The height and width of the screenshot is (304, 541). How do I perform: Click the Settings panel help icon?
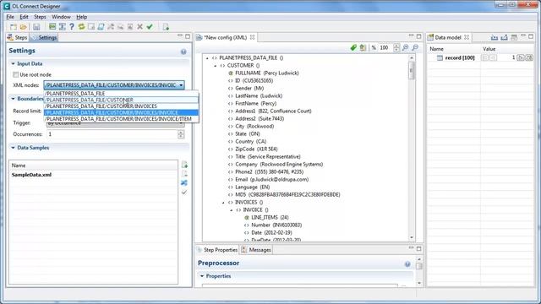tap(183, 52)
